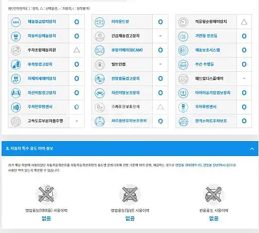259x233 pixels.
Task: Click the 빌트인캠 label
Action: click(x=118, y=64)
